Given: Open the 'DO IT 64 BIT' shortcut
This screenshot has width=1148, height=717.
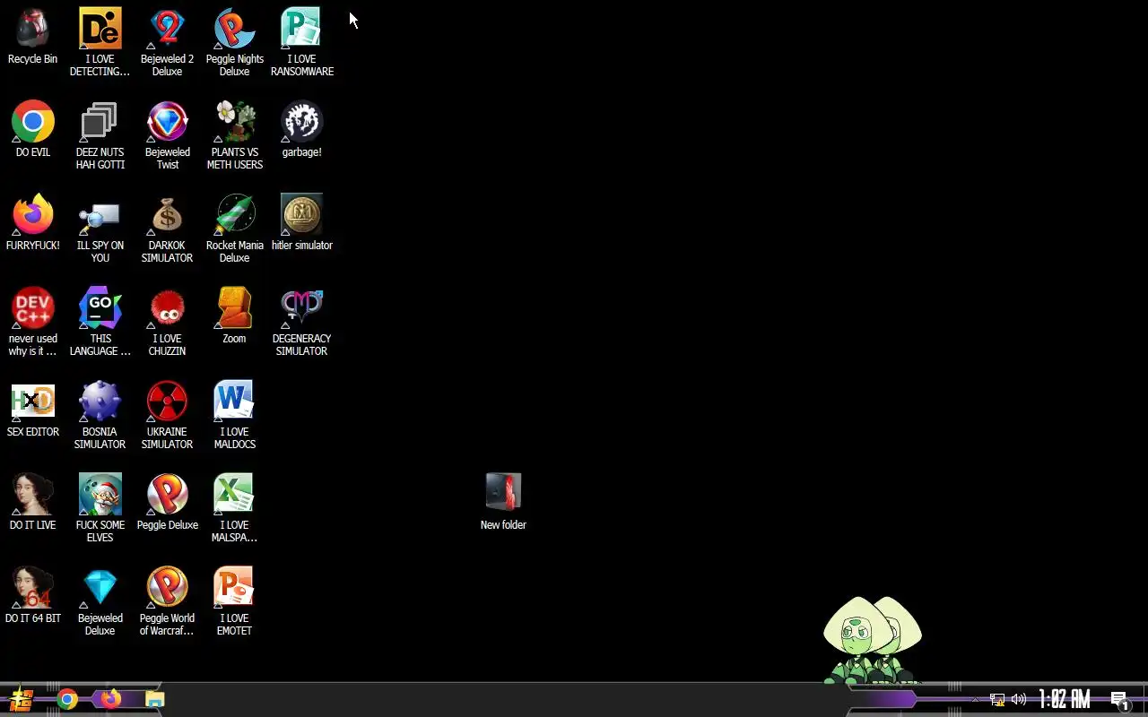Looking at the screenshot, I should click(x=32, y=587).
